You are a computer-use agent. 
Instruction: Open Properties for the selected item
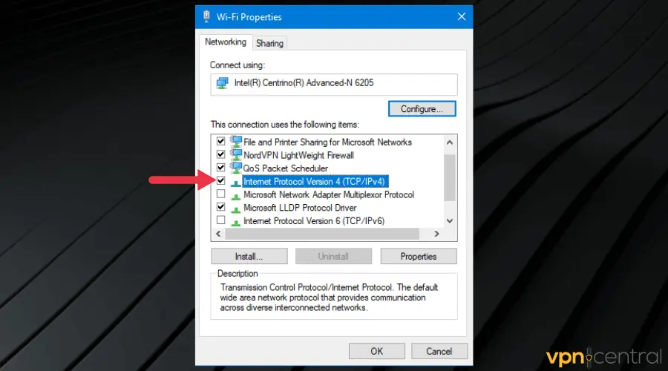pyautogui.click(x=418, y=256)
